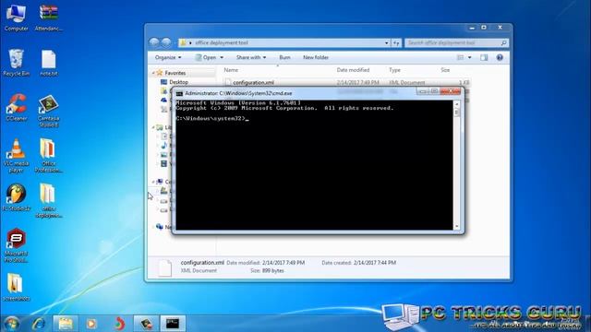Sort files by the Type column

tap(394, 70)
